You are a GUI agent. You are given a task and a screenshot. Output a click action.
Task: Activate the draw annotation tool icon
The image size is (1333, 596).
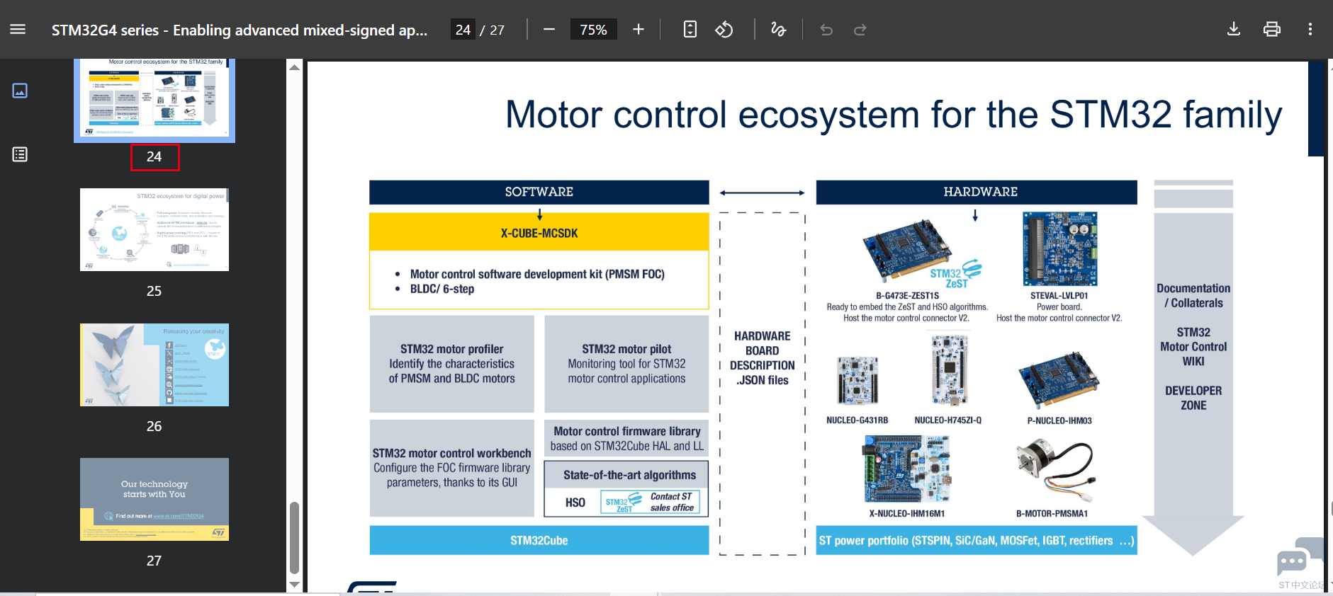click(779, 29)
